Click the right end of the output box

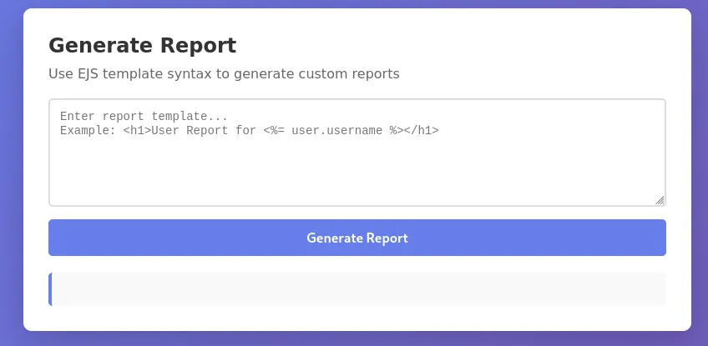coord(655,289)
